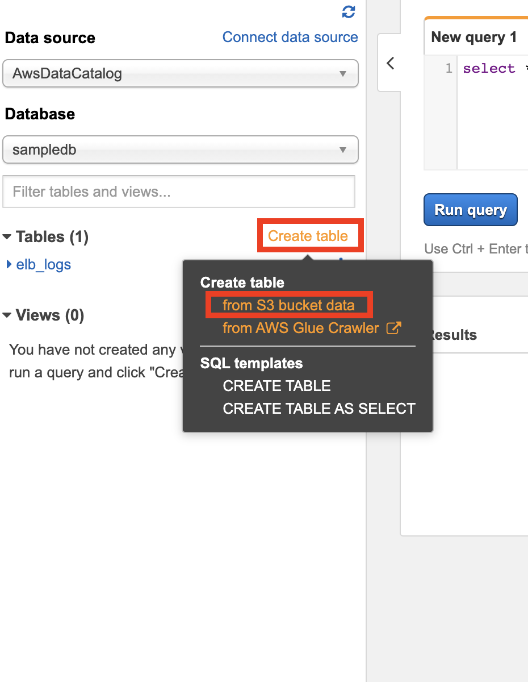
Task: Click the external link icon beside Glue Crawler
Action: pos(393,328)
